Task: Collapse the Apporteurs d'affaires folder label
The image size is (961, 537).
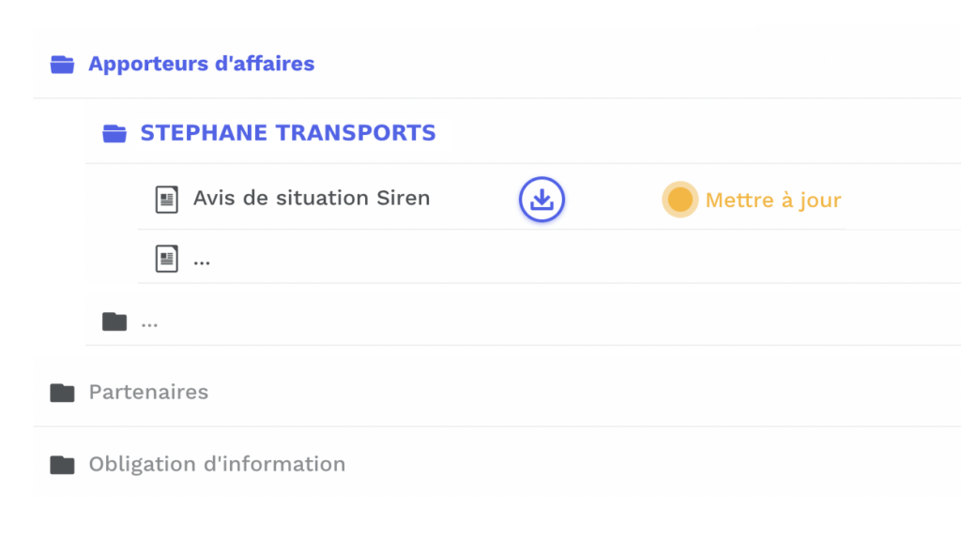Action: [x=201, y=65]
